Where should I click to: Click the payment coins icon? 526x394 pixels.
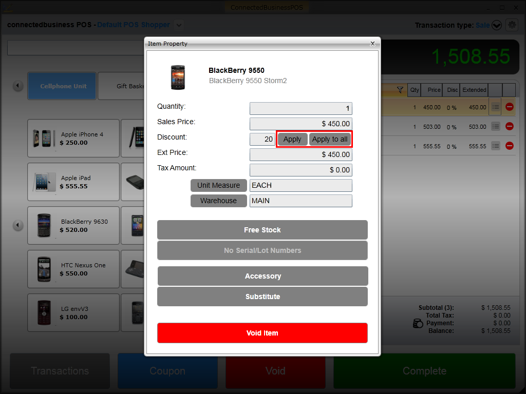(418, 324)
